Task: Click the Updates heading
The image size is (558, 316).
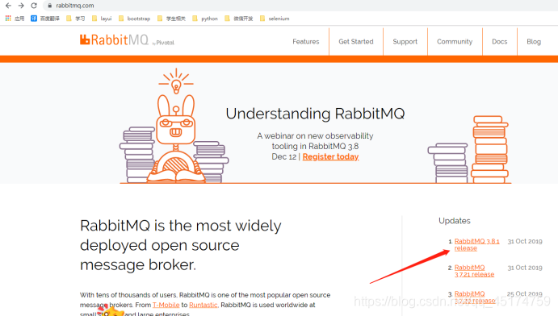Action: point(455,221)
